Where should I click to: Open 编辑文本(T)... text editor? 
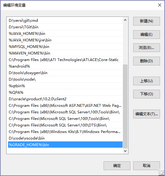[147, 114]
